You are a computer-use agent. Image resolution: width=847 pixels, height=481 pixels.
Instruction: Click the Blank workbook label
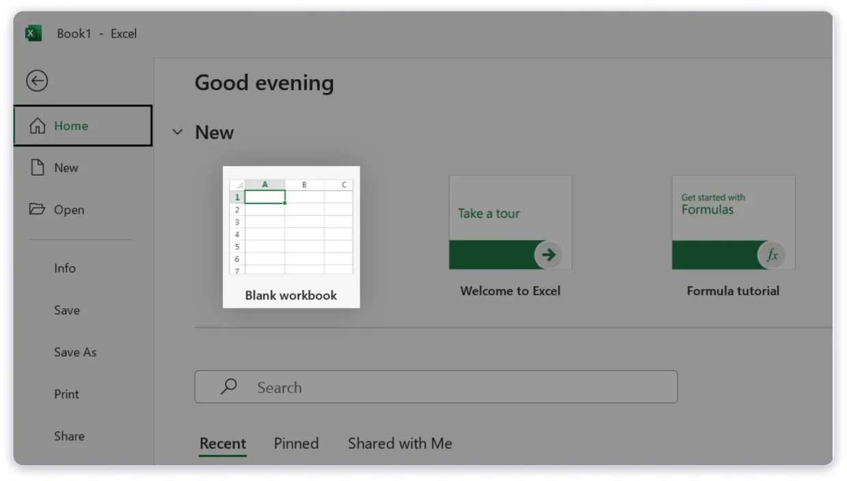pyautogui.click(x=291, y=295)
